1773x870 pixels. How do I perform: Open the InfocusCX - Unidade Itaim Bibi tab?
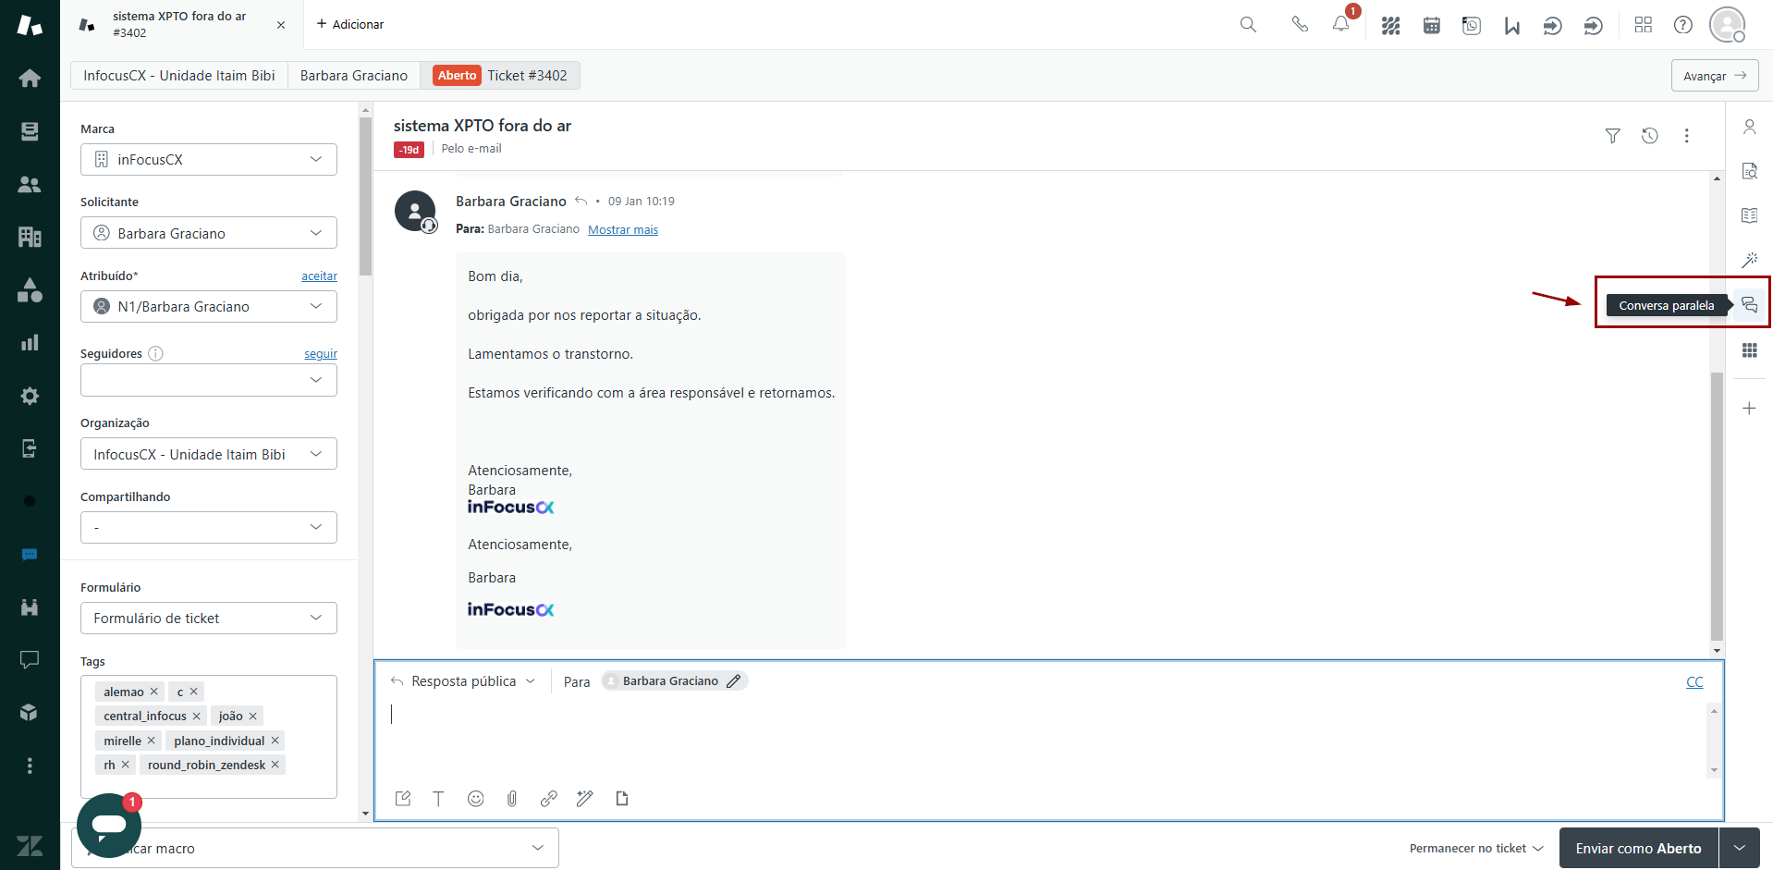[x=179, y=76]
